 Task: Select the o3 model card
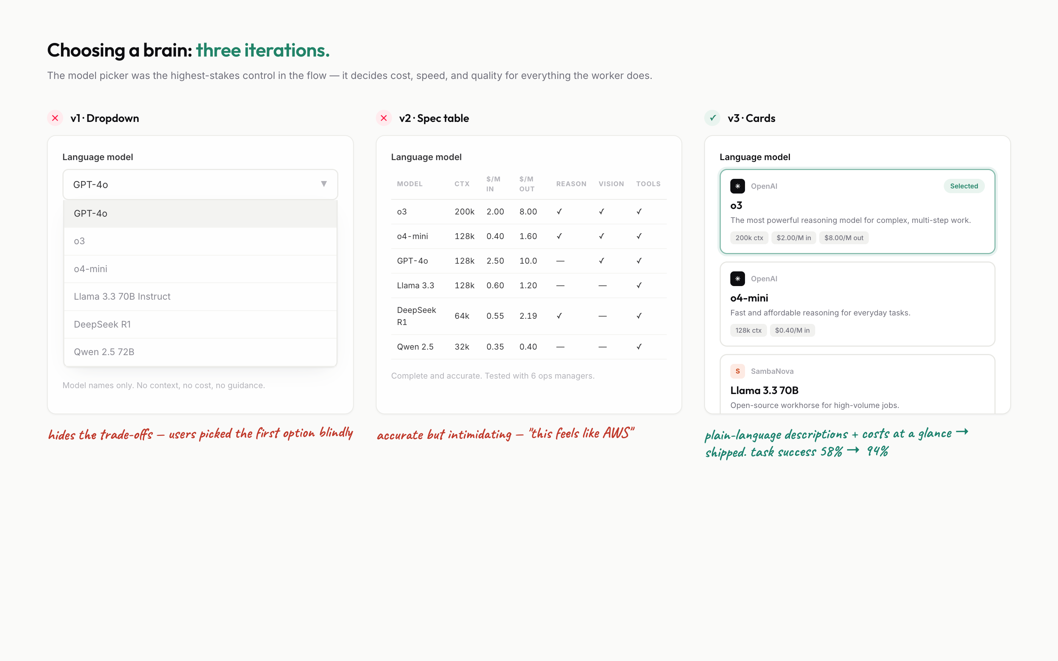[x=857, y=212]
